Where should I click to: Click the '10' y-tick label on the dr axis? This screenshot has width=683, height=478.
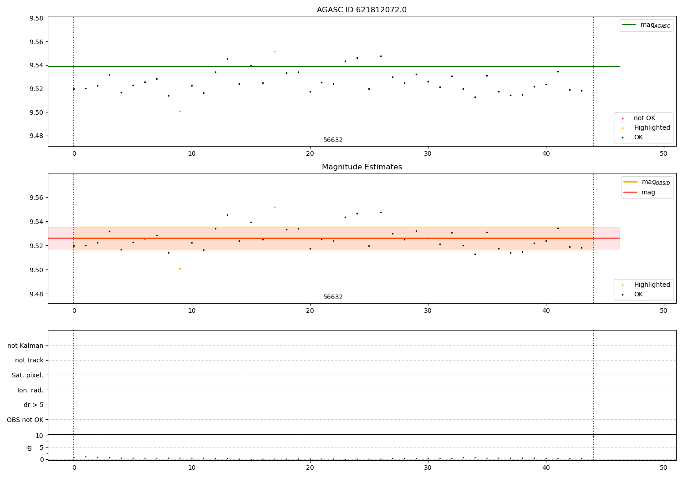click(40, 436)
